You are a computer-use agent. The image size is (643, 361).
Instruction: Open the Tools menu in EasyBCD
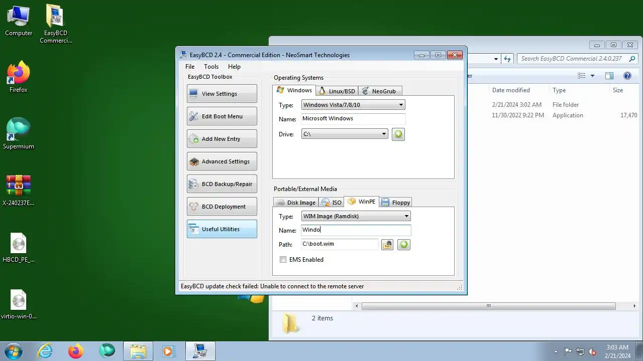point(211,67)
